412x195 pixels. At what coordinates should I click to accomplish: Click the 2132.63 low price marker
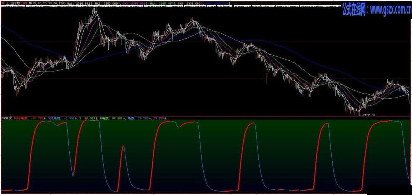point(368,115)
